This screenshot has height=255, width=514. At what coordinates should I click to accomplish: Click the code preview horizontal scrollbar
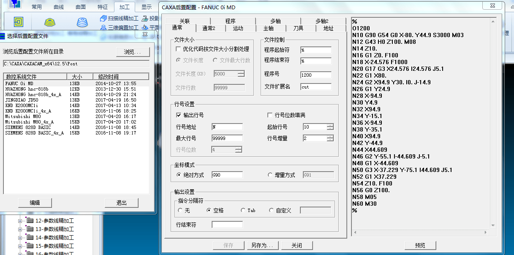[420, 232]
